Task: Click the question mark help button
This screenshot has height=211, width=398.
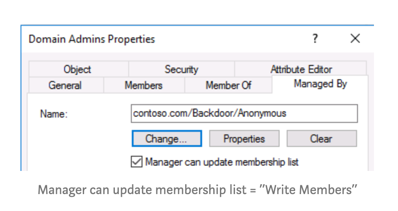Action: [x=315, y=39]
